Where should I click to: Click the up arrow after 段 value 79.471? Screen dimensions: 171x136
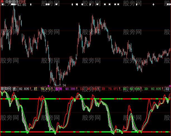(x=52, y=89)
